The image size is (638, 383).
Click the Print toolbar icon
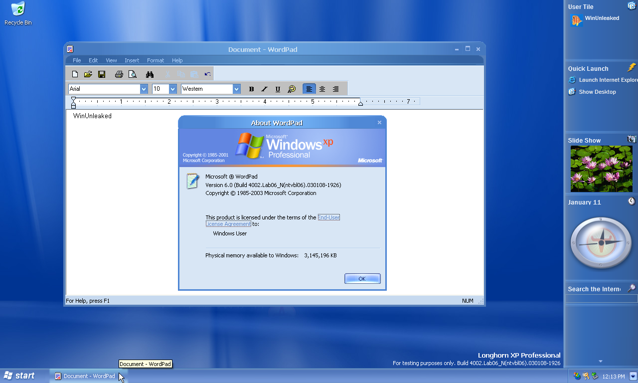tap(119, 74)
